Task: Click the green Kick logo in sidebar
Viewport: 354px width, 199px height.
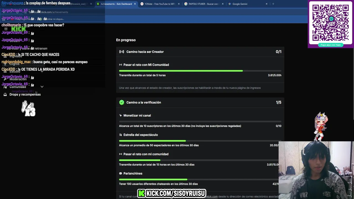Action: click(x=18, y=29)
